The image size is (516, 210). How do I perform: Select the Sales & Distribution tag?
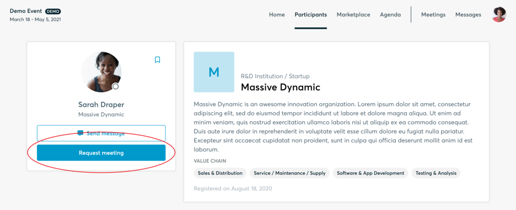(x=220, y=173)
